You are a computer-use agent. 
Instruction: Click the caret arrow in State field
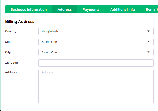(x=148, y=42)
